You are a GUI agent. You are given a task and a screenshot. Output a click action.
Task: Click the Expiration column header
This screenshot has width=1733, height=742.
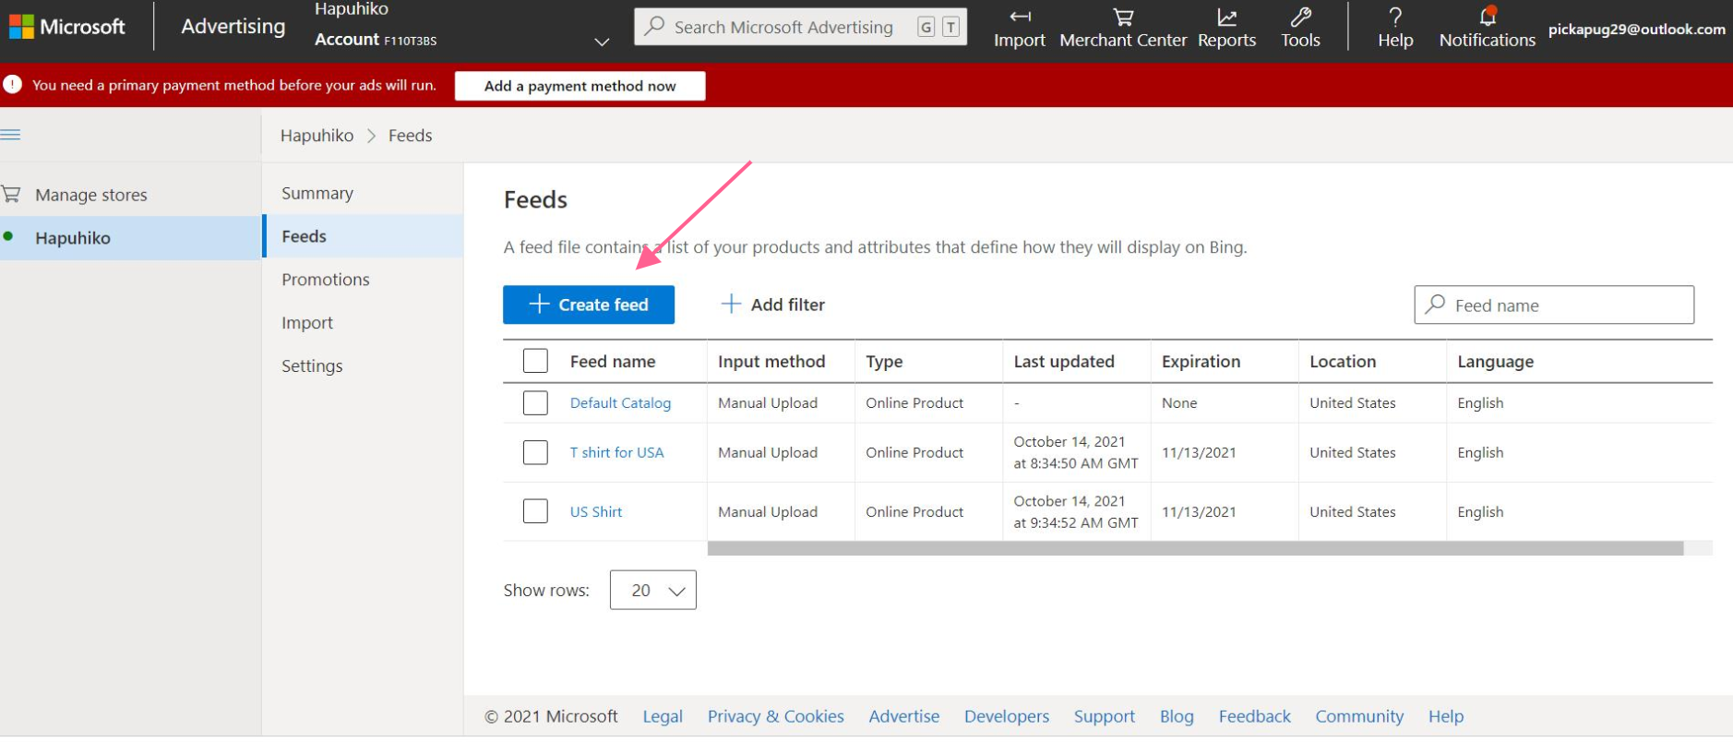click(x=1201, y=362)
